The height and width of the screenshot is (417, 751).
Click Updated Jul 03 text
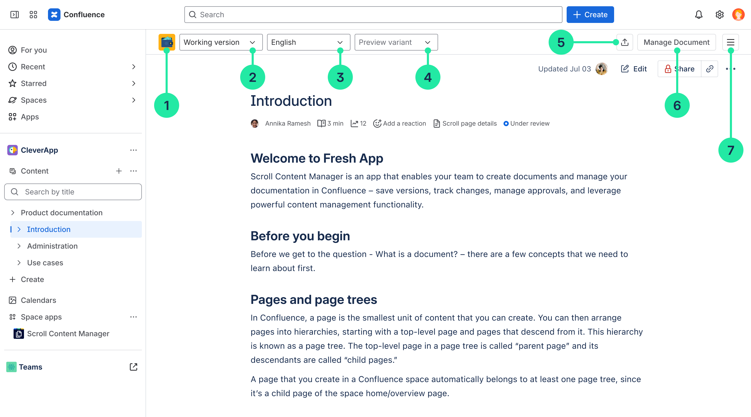point(564,69)
